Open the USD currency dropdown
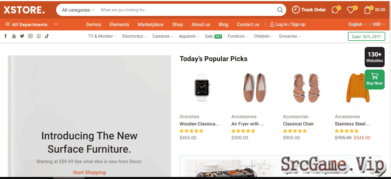 [379, 24]
